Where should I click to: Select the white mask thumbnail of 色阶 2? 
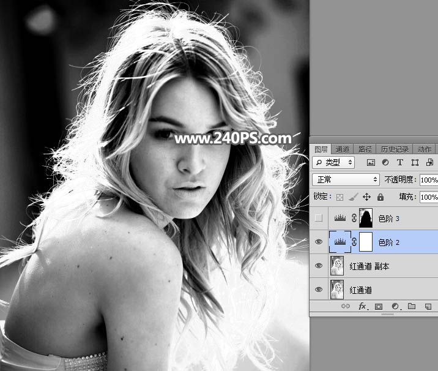click(x=366, y=242)
